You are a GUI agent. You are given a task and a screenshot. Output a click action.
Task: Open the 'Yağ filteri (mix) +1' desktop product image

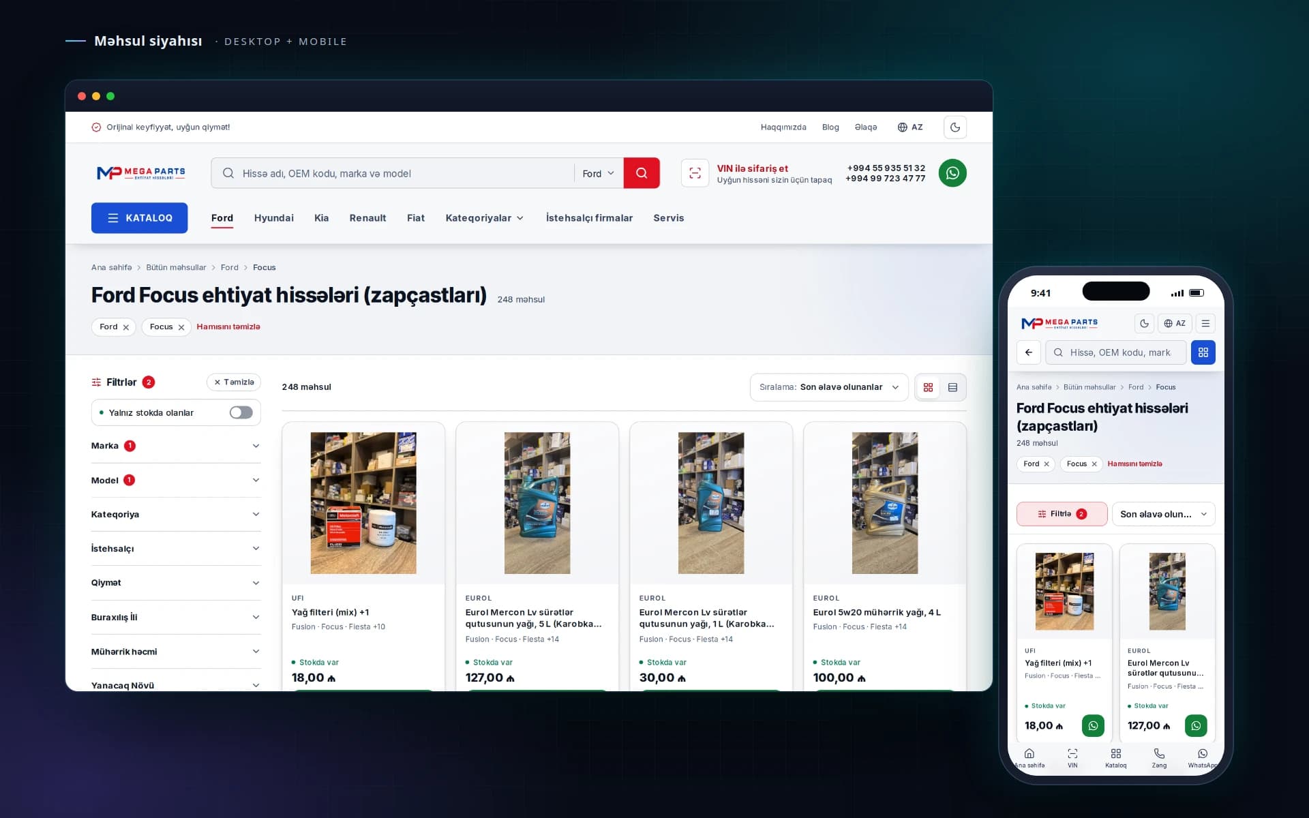click(x=363, y=503)
